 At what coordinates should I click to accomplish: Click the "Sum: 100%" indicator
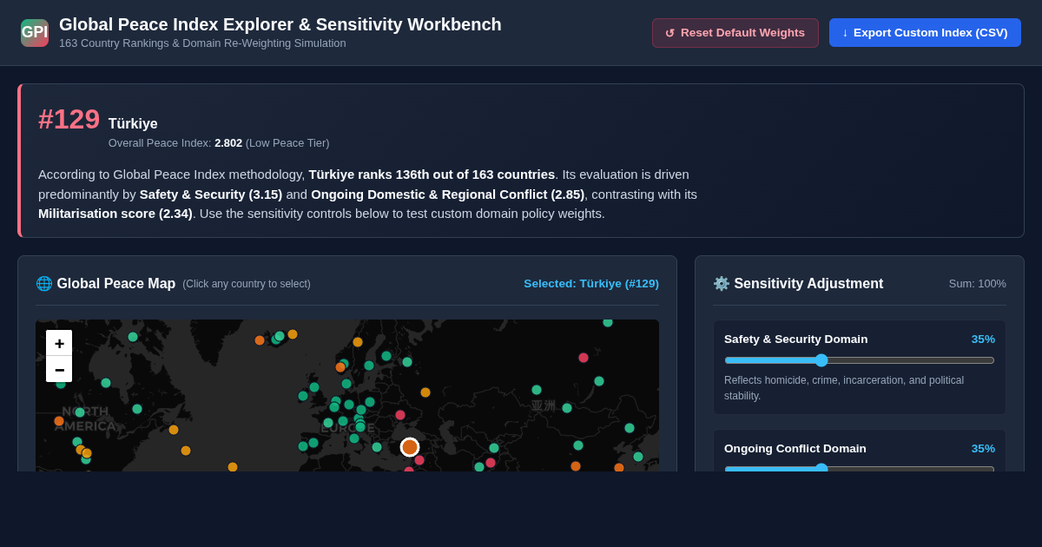click(978, 283)
